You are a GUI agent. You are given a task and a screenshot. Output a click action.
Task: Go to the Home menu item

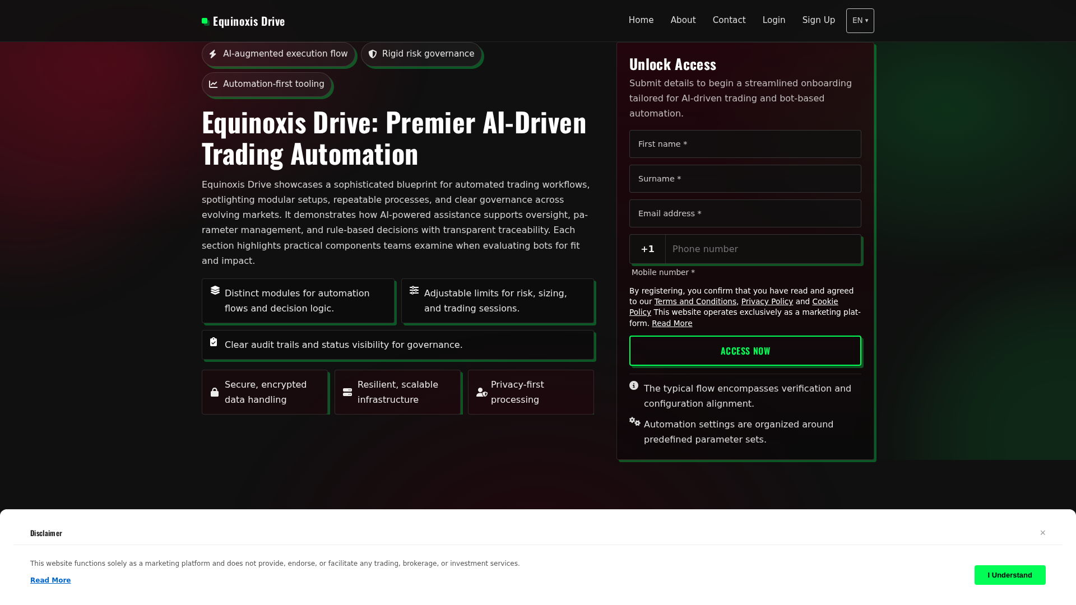pyautogui.click(x=641, y=20)
